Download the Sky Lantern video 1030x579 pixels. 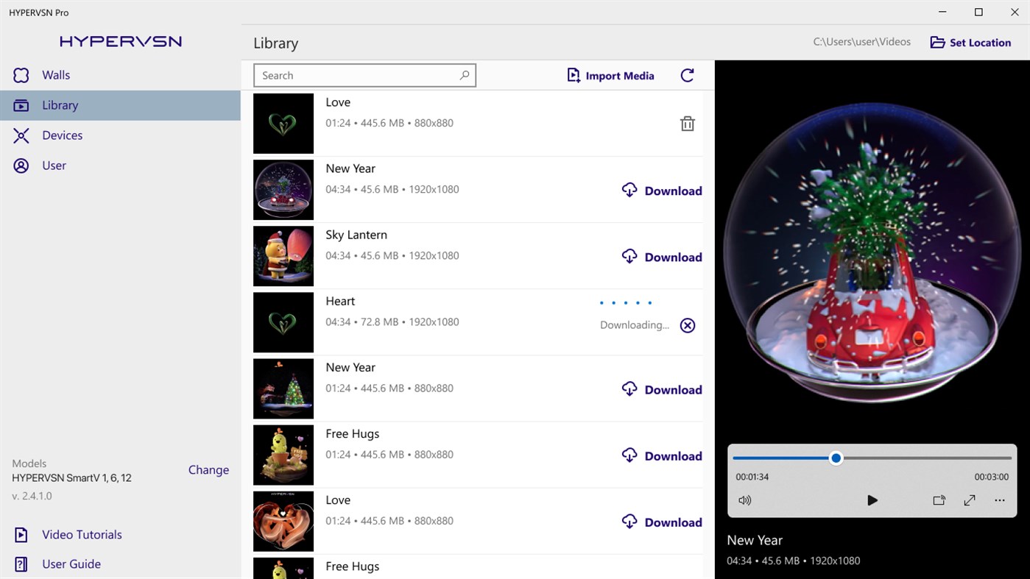(661, 257)
